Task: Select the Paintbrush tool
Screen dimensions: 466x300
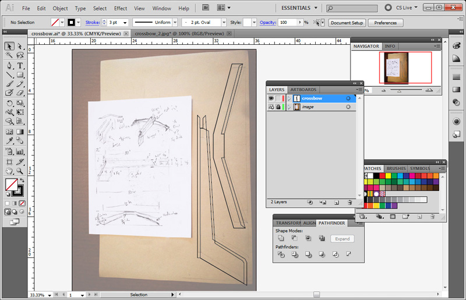Action: click(x=9, y=84)
